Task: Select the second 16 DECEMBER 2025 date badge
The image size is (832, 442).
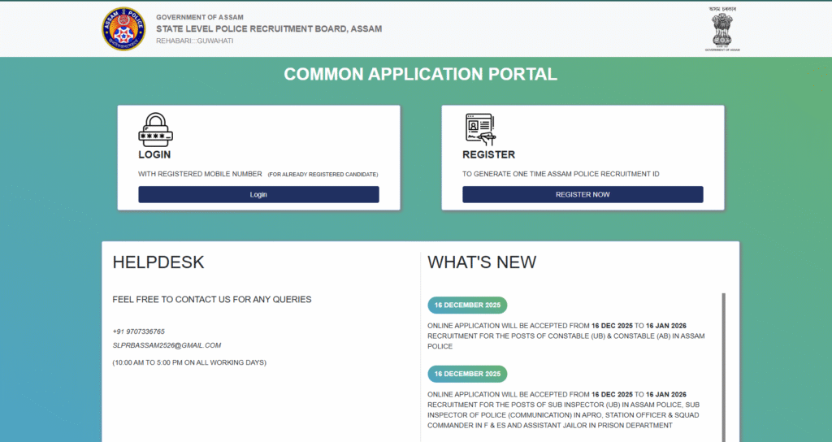Action: click(x=467, y=374)
